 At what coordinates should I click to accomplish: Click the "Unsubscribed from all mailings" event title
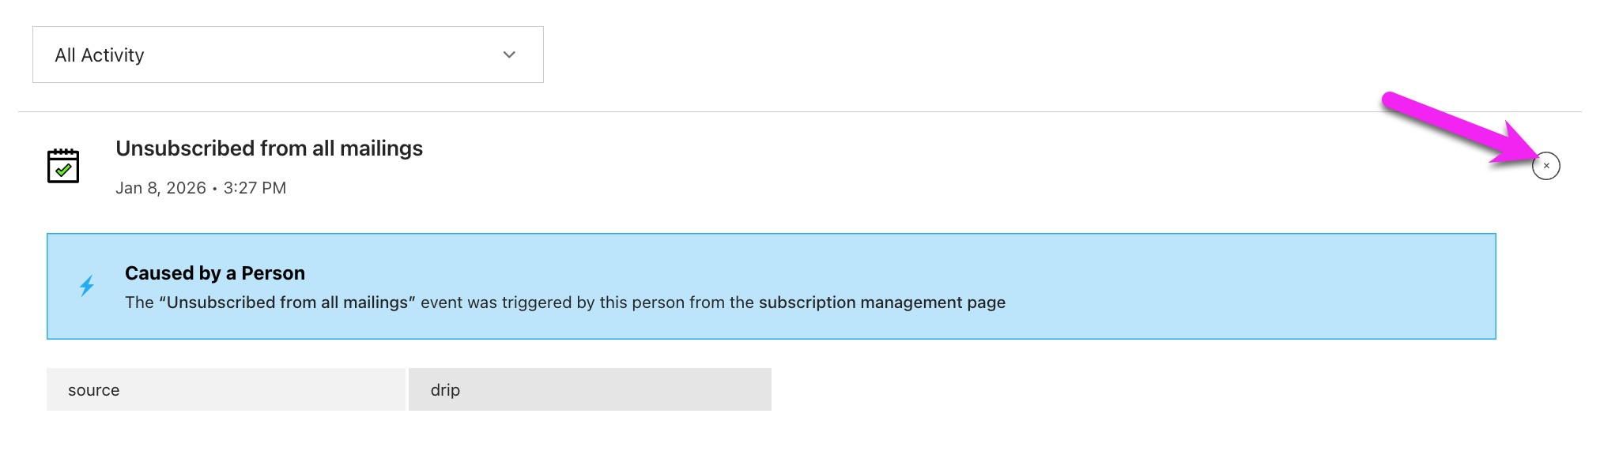pyautogui.click(x=270, y=148)
